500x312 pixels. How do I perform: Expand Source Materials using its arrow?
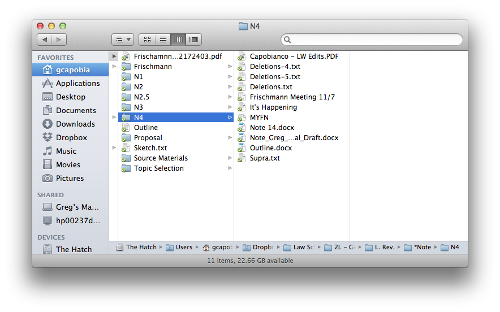tap(230, 158)
